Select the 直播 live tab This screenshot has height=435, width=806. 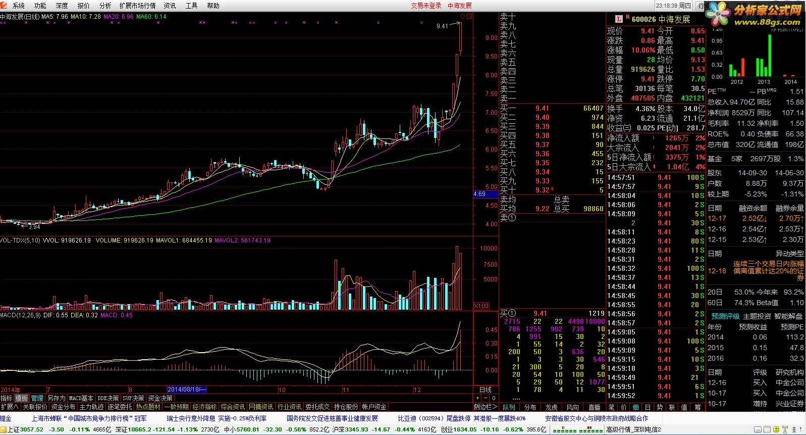click(x=594, y=407)
